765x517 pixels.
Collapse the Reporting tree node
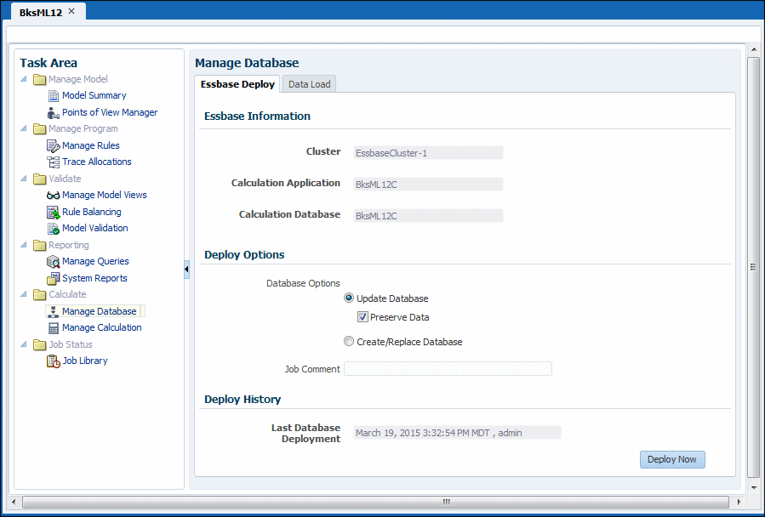24,244
